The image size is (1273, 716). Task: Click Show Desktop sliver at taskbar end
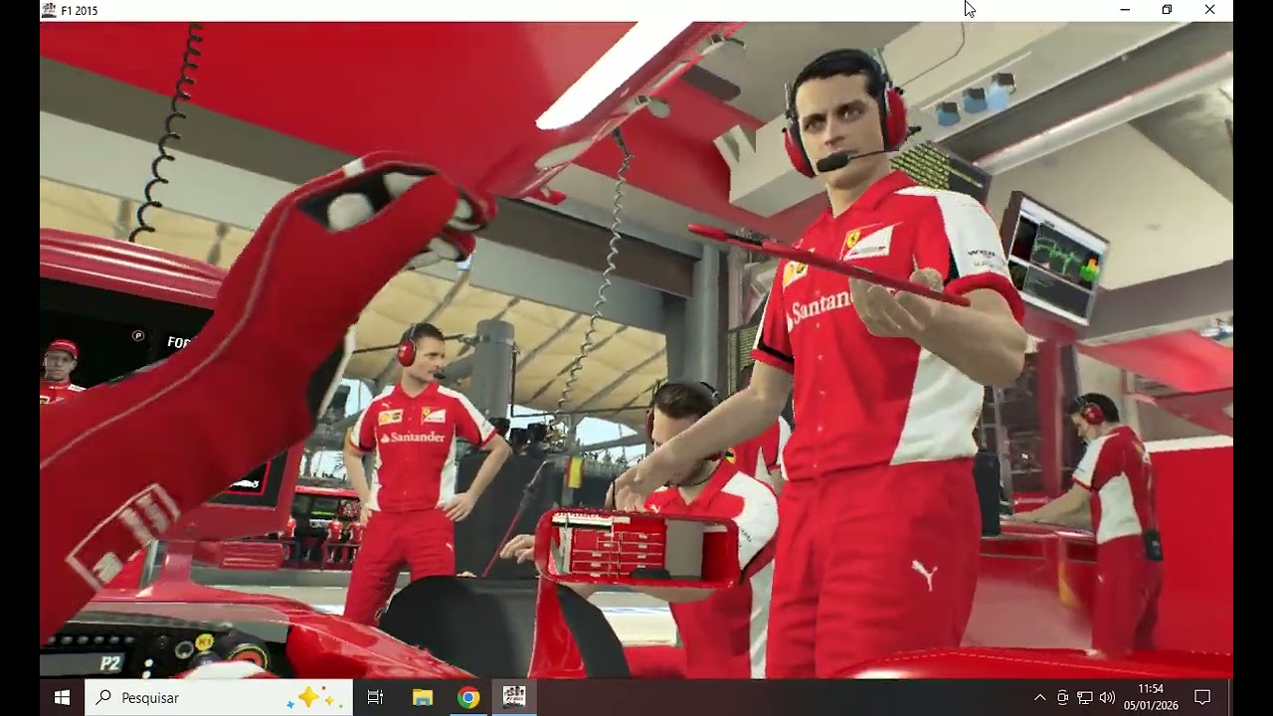pos(1230,698)
